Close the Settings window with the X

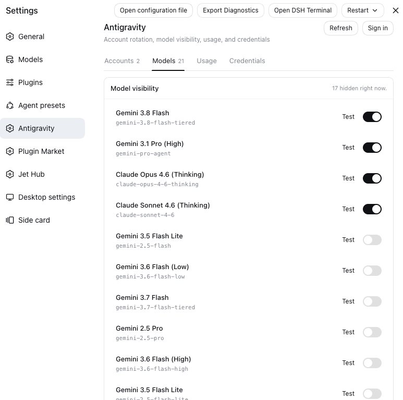[x=396, y=10]
